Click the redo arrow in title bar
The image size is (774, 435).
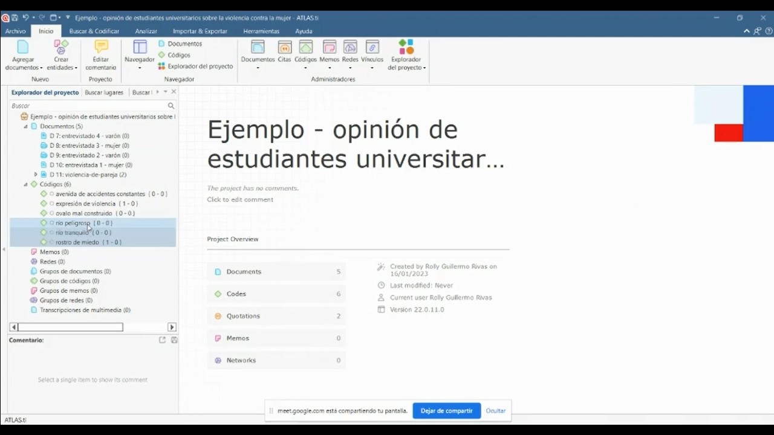[42, 18]
